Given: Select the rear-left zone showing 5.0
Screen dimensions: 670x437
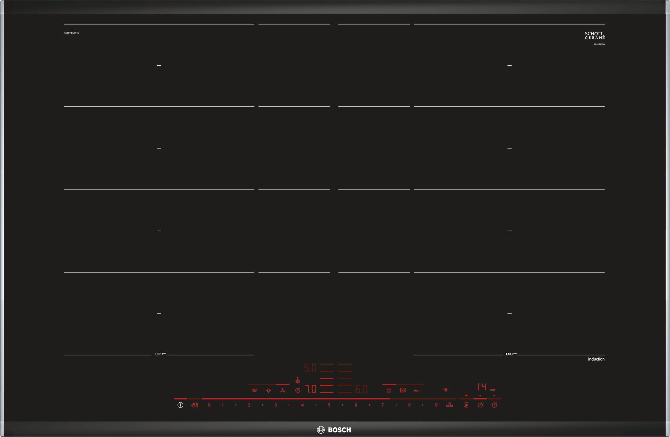Looking at the screenshot, I should point(310,368).
